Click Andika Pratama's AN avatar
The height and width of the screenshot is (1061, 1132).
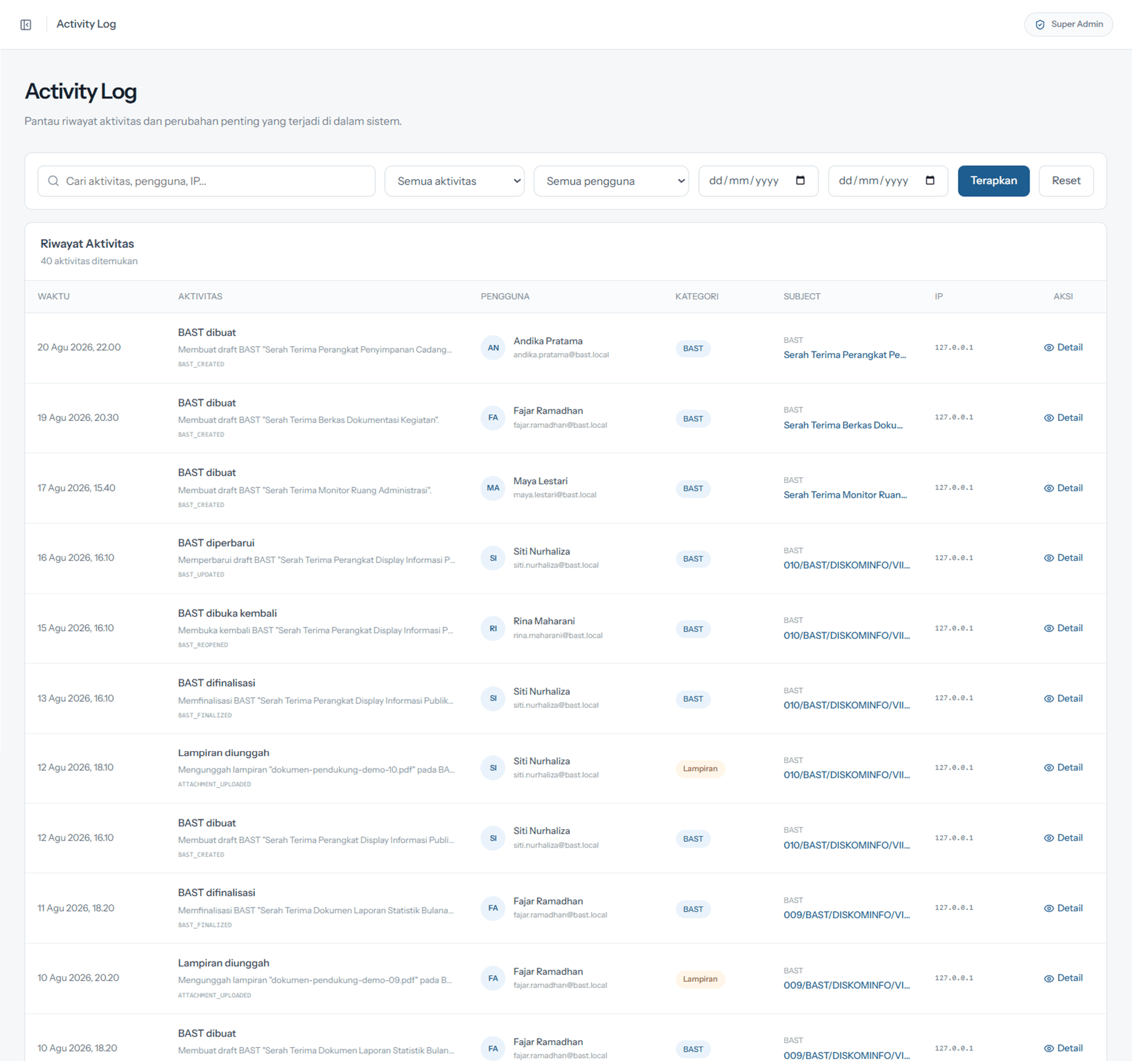(x=493, y=348)
